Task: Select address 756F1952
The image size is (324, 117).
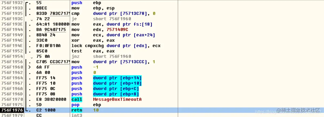Action: tap(12, 51)
